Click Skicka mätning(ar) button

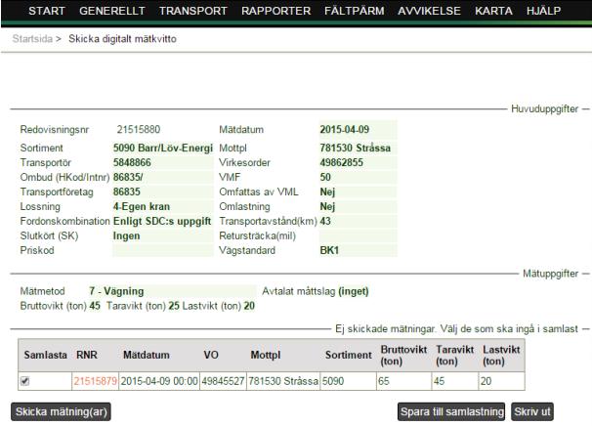point(61,411)
